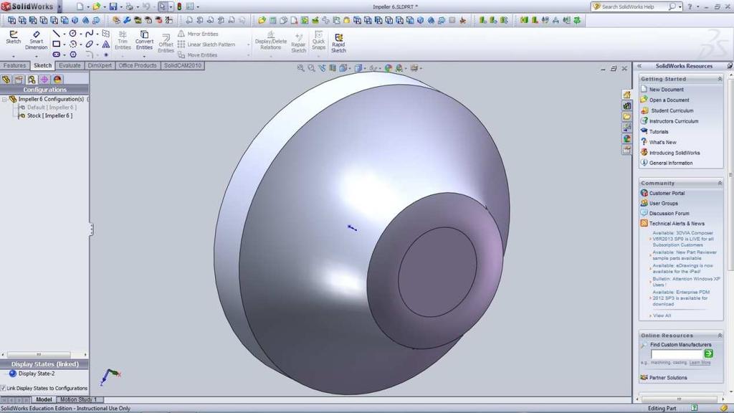
Task: Select the Circle sketch tool
Action: coord(73,34)
